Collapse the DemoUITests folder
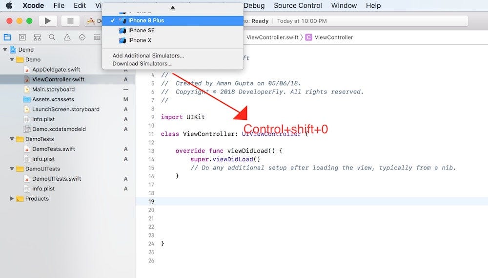The width and height of the screenshot is (488, 278). click(12, 169)
